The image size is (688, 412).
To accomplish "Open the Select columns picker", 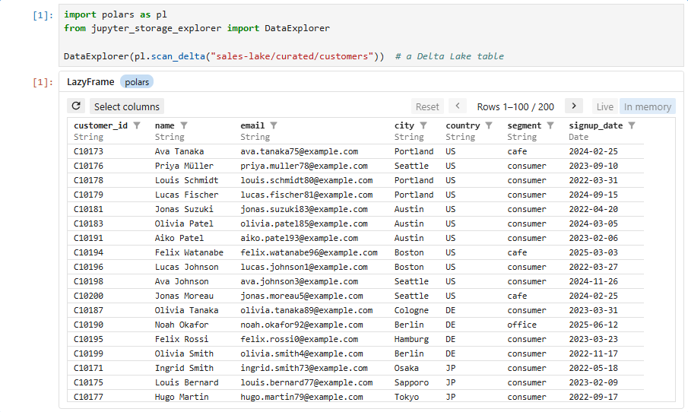I will tap(127, 106).
